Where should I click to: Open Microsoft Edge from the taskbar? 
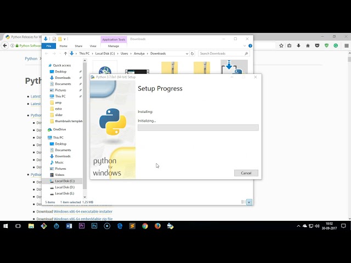click(120, 226)
